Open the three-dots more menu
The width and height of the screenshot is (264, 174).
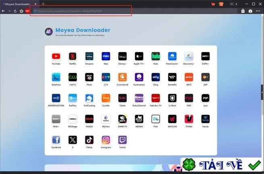pyautogui.click(x=258, y=11)
